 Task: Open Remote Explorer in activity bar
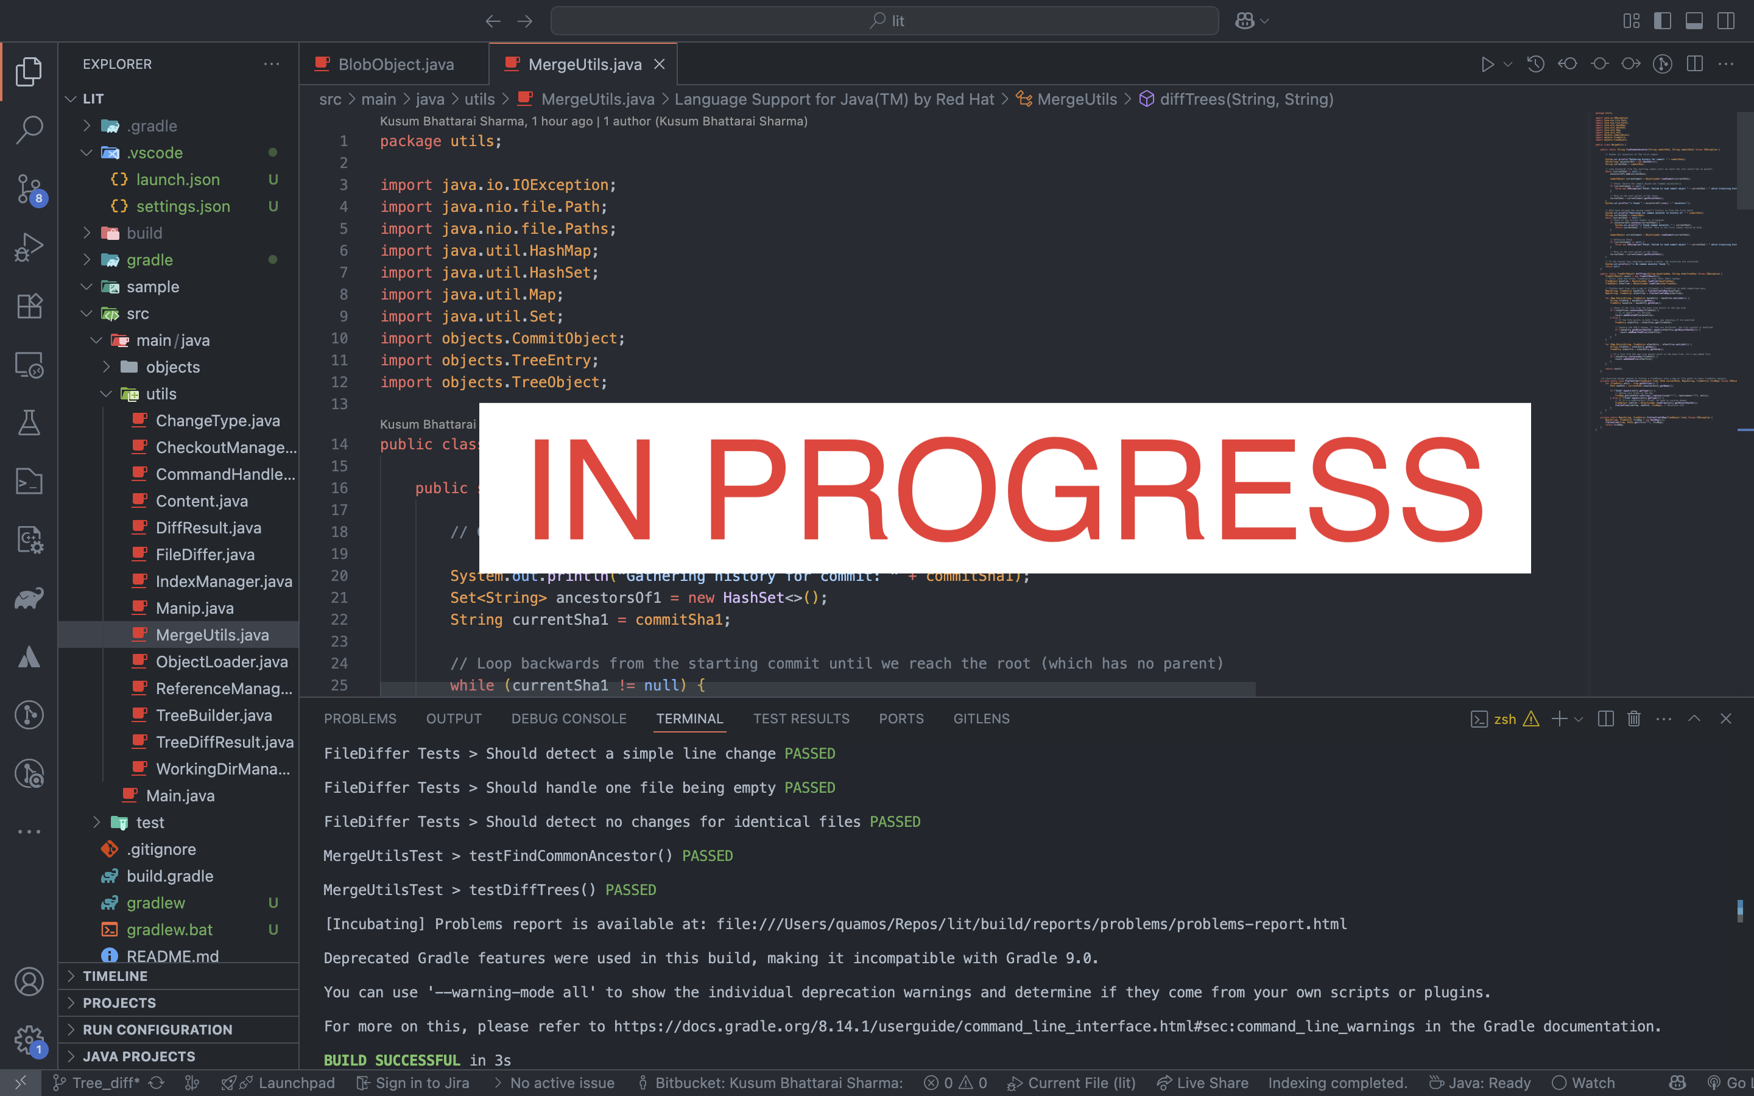[29, 365]
